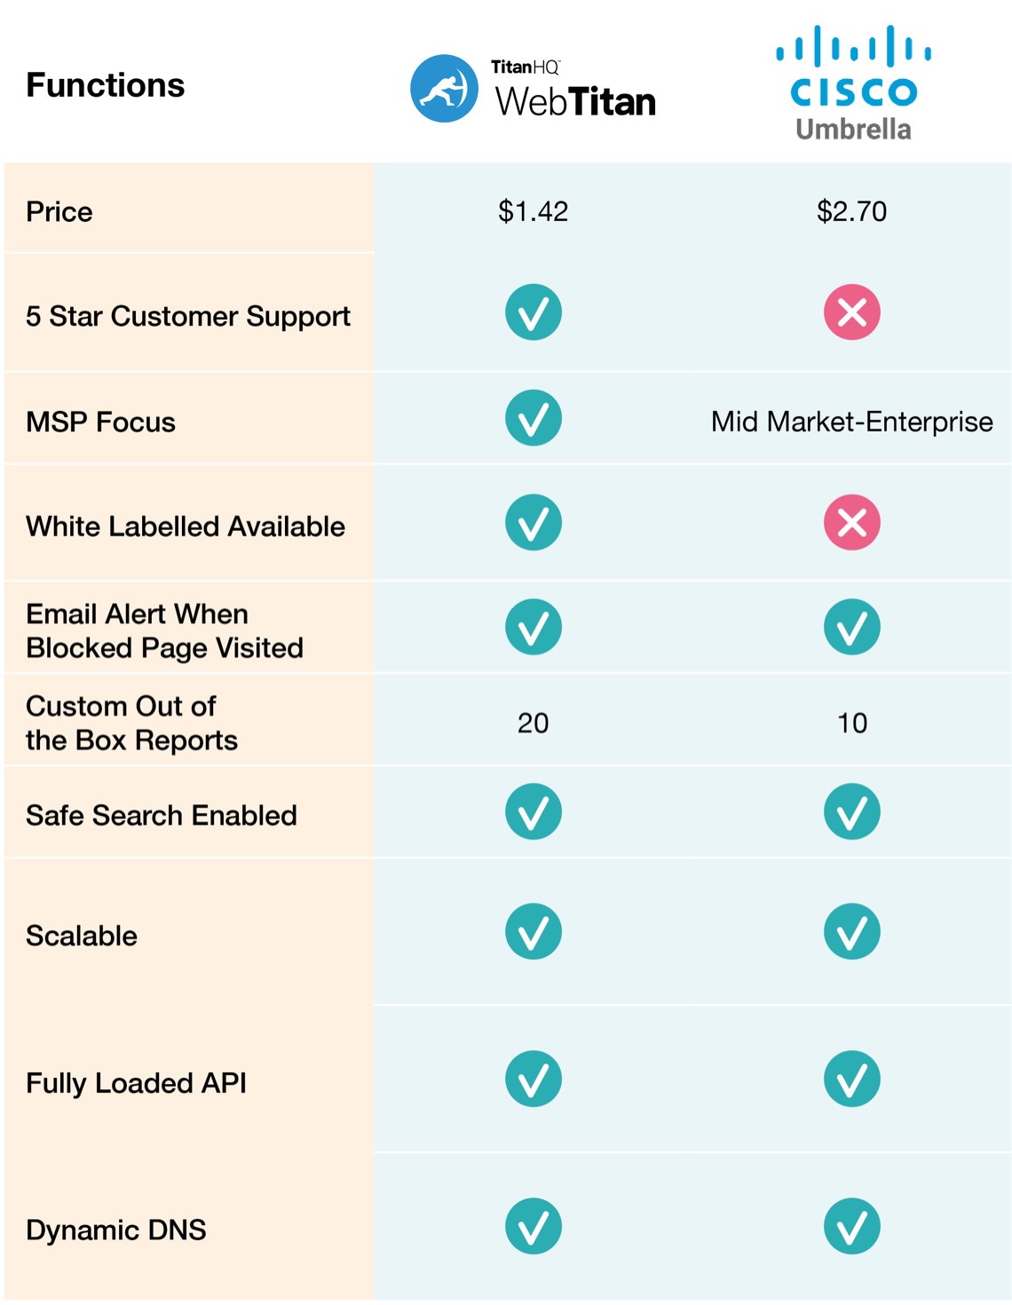Click Cisco's Email Alert checkmark icon
Image resolution: width=1012 pixels, height=1305 pixels.
[852, 628]
